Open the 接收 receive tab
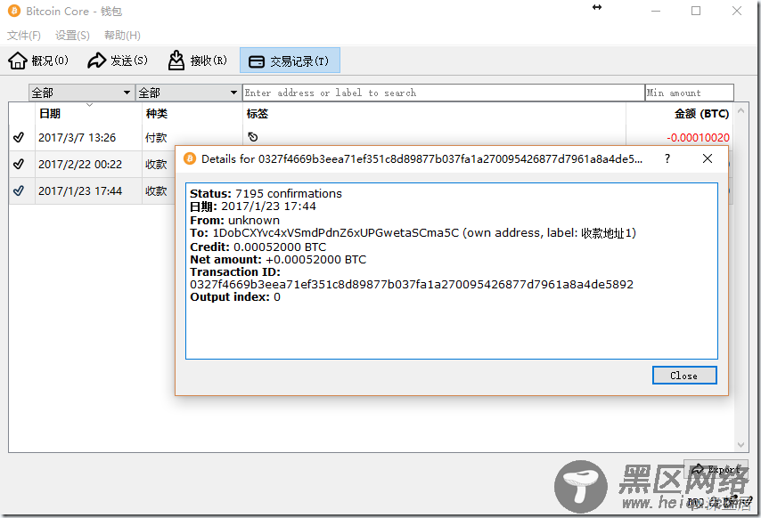 coord(198,61)
